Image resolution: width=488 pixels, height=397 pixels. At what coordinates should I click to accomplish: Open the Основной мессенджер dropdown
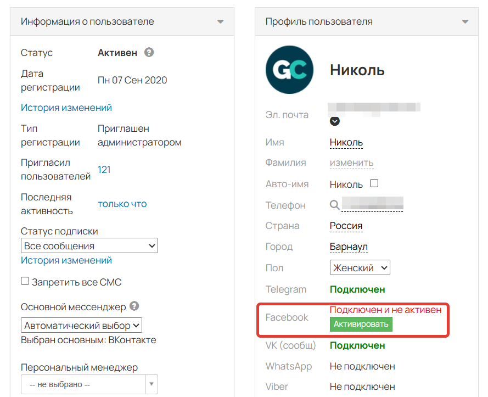(x=81, y=326)
